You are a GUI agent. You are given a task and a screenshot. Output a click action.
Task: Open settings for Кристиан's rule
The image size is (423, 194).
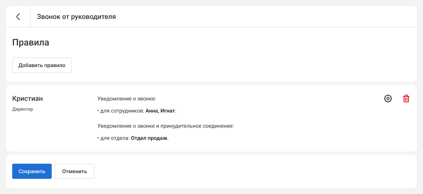tap(388, 99)
